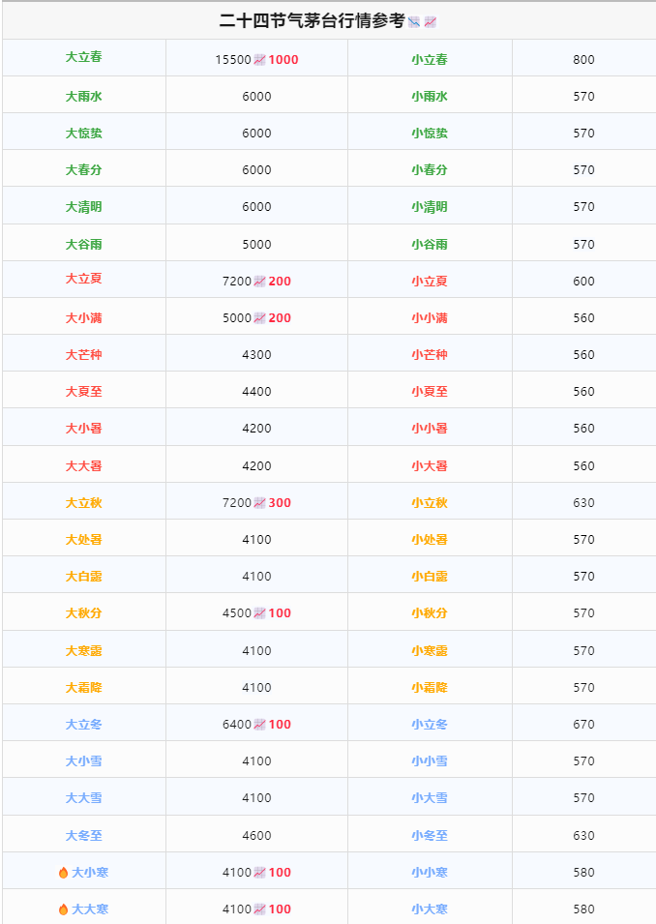This screenshot has width=656, height=924.
Task: Select the 大谷雨 entry
Action: pyautogui.click(x=84, y=244)
